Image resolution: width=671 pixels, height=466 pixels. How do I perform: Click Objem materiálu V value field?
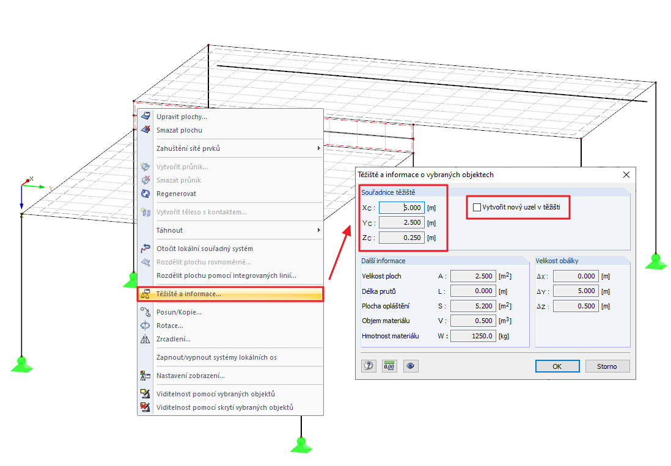[x=473, y=321]
